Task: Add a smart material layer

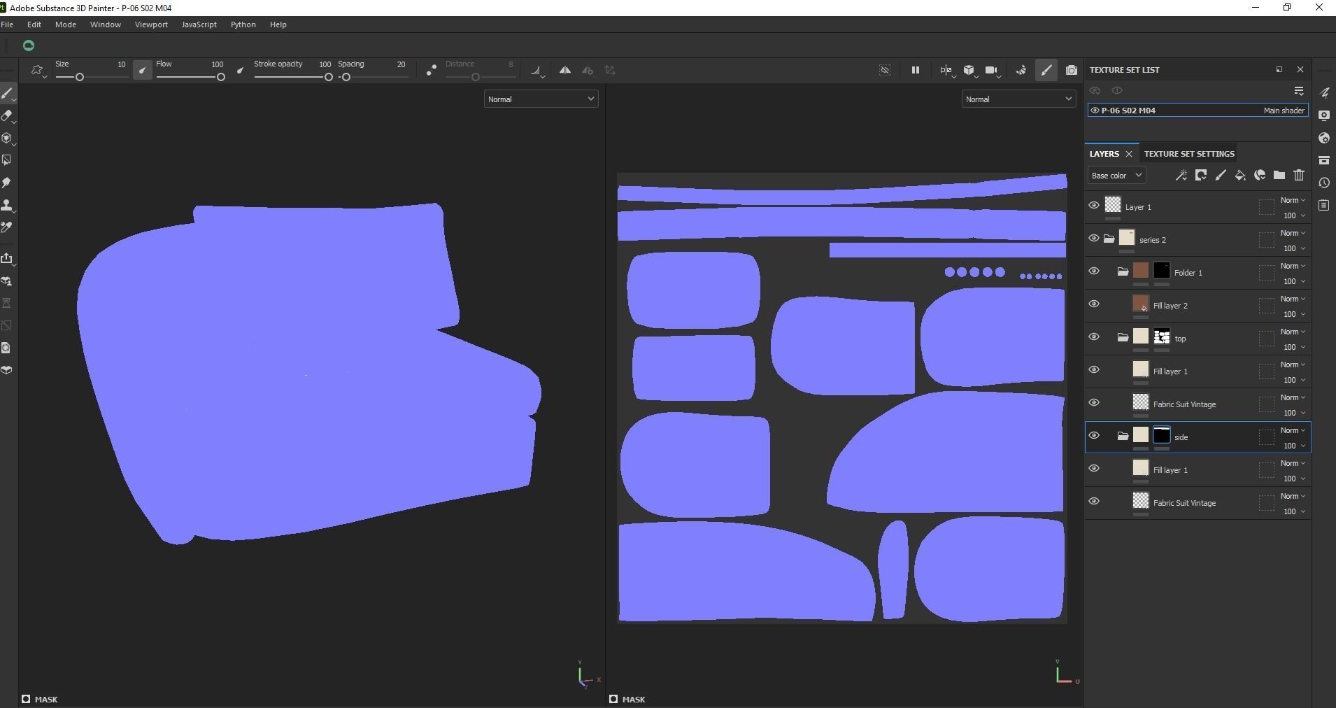Action: pyautogui.click(x=1259, y=176)
